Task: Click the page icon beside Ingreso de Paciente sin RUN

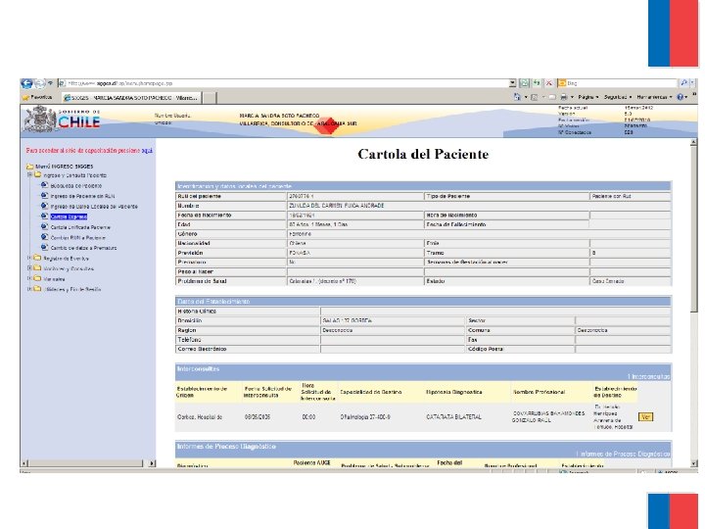Action: coord(44,195)
